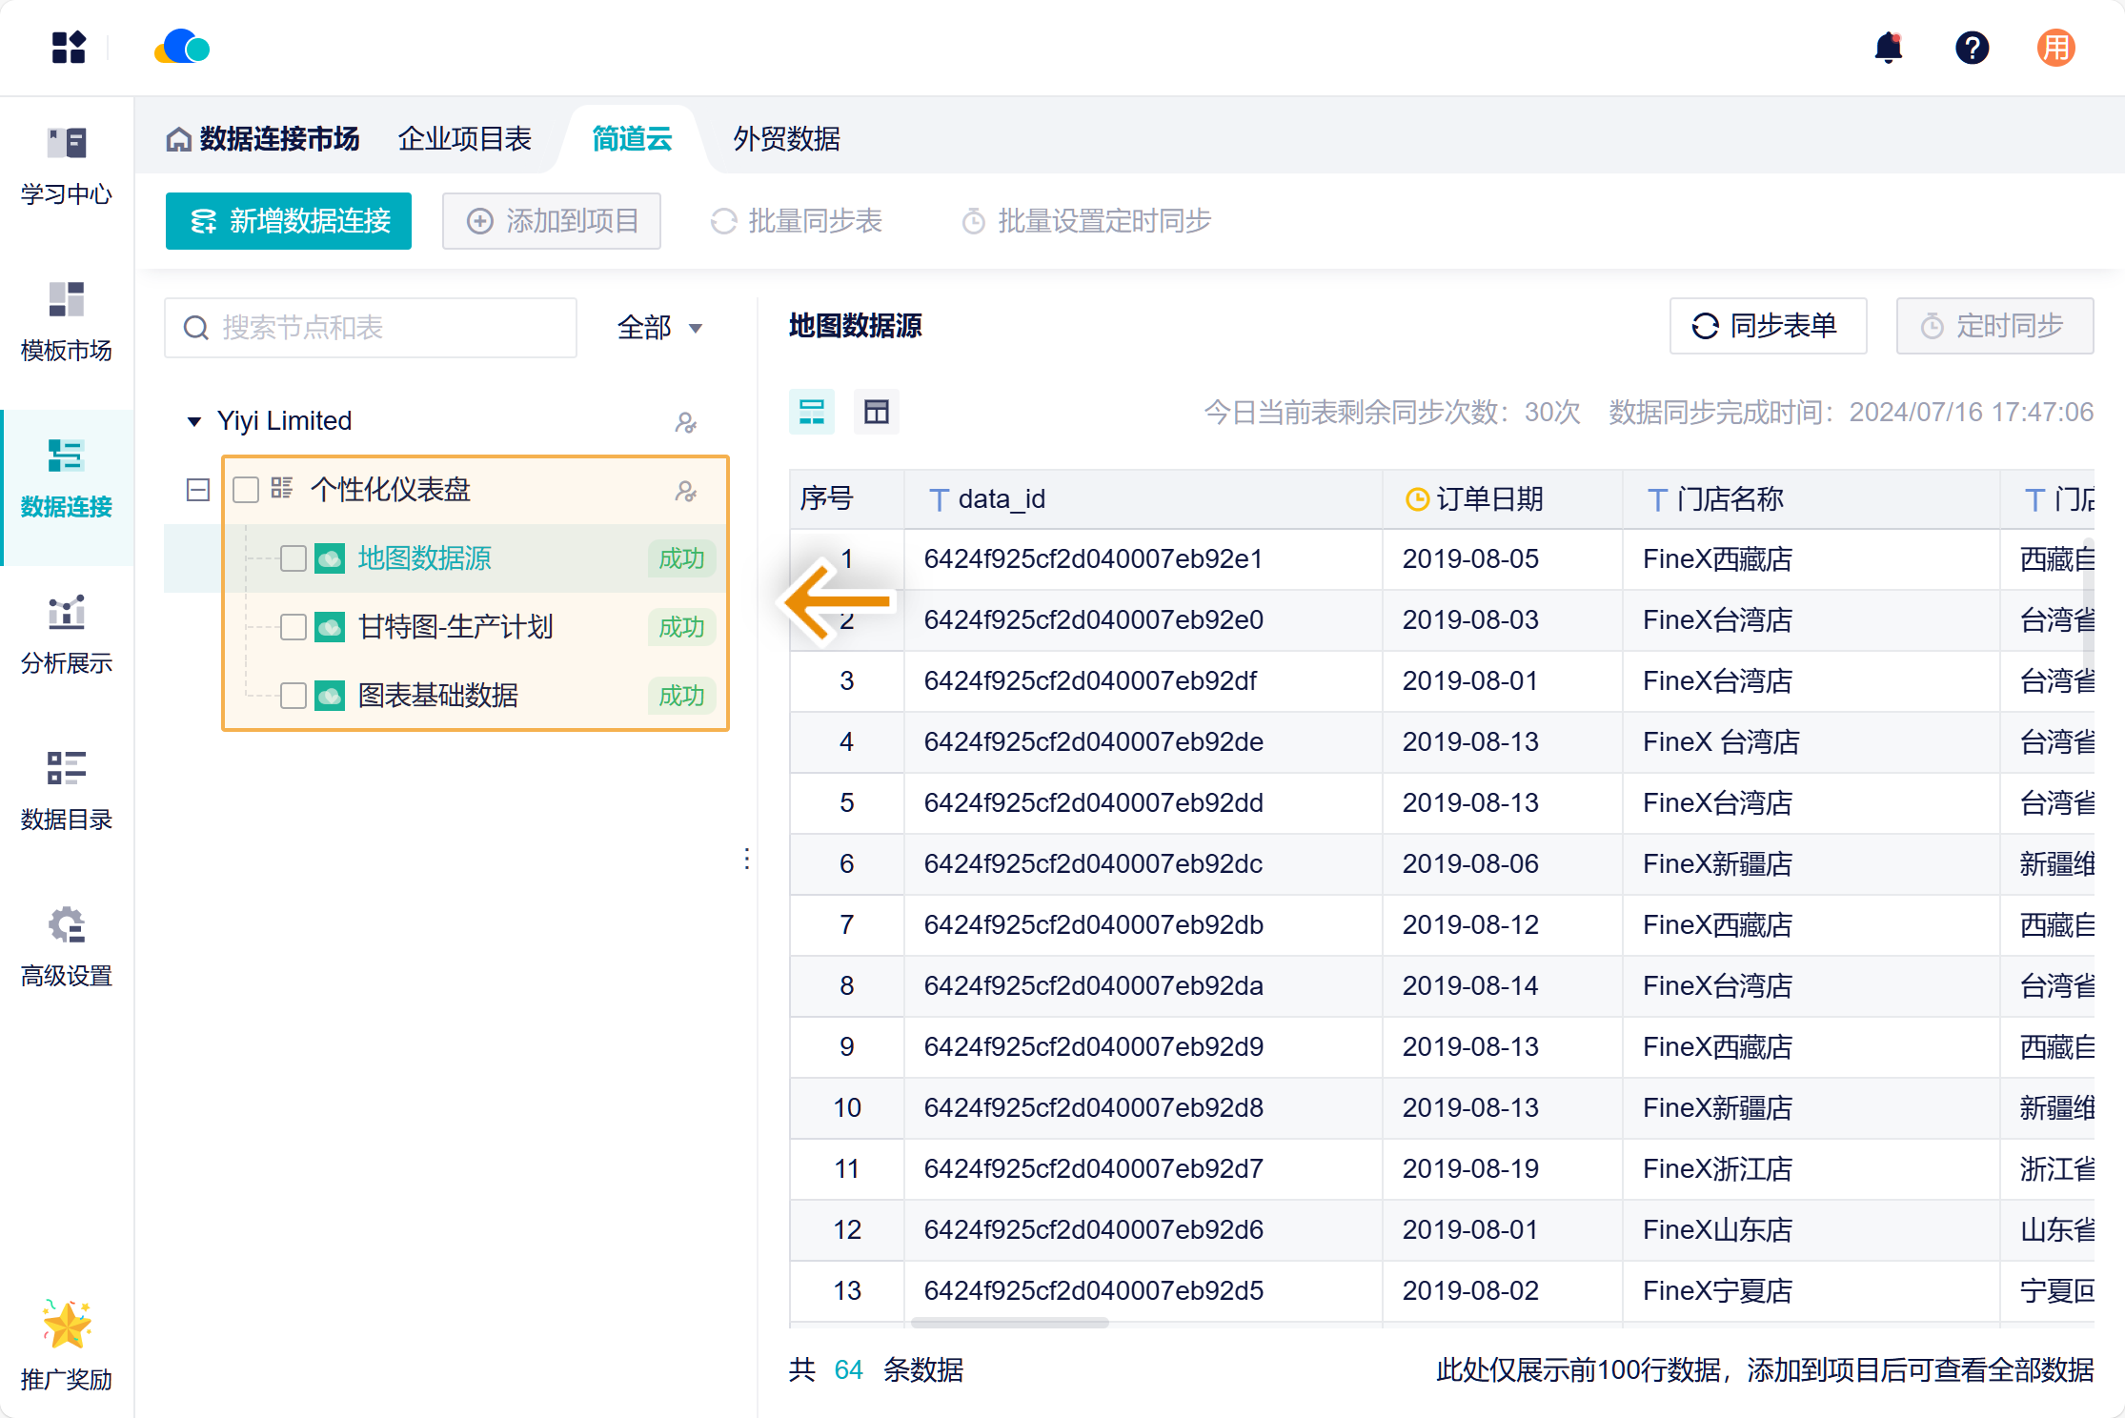Open the user avatar menu
Image resolution: width=2125 pixels, height=1418 pixels.
point(2055,48)
